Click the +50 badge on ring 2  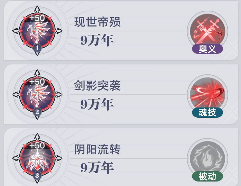click(37, 82)
